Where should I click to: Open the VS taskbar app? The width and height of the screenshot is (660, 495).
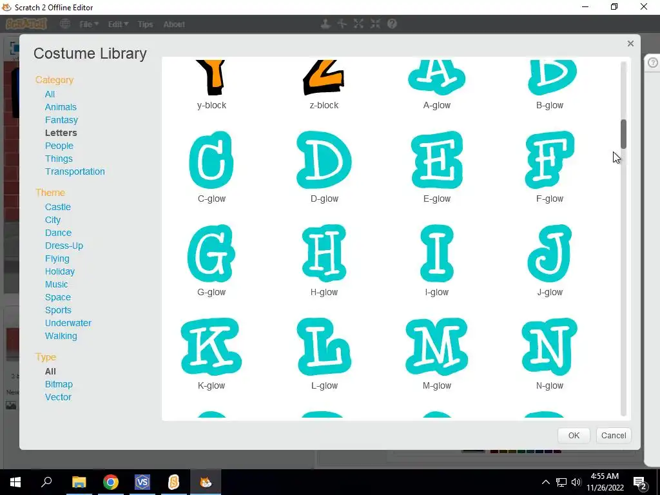(x=142, y=482)
